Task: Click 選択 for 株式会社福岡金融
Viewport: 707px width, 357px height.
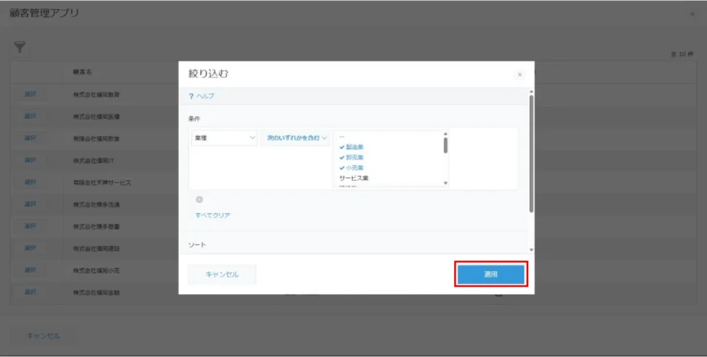Action: [x=30, y=292]
